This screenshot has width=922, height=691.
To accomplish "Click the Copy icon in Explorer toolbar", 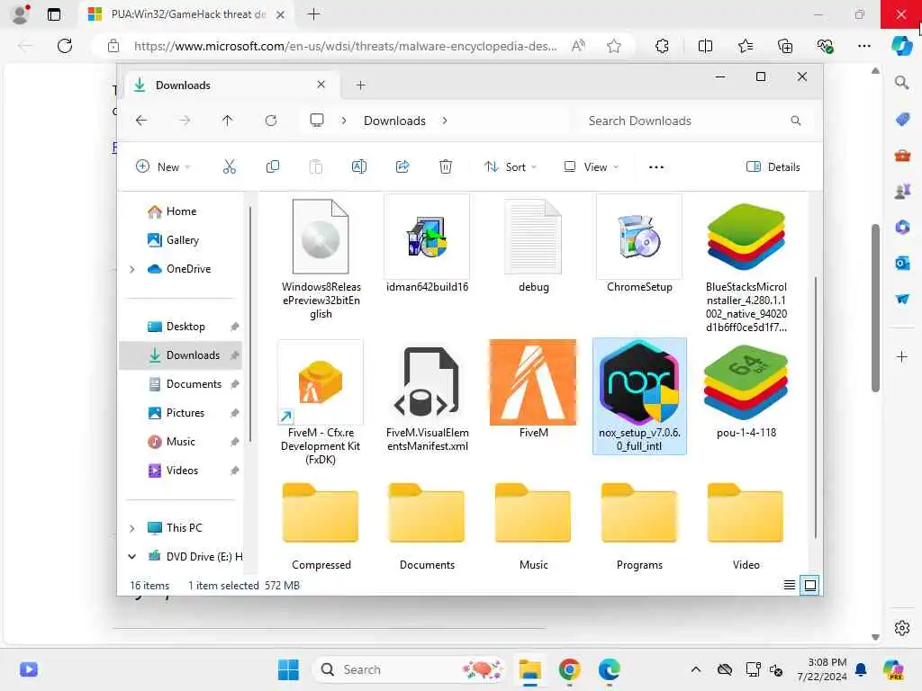I will pyautogui.click(x=272, y=166).
